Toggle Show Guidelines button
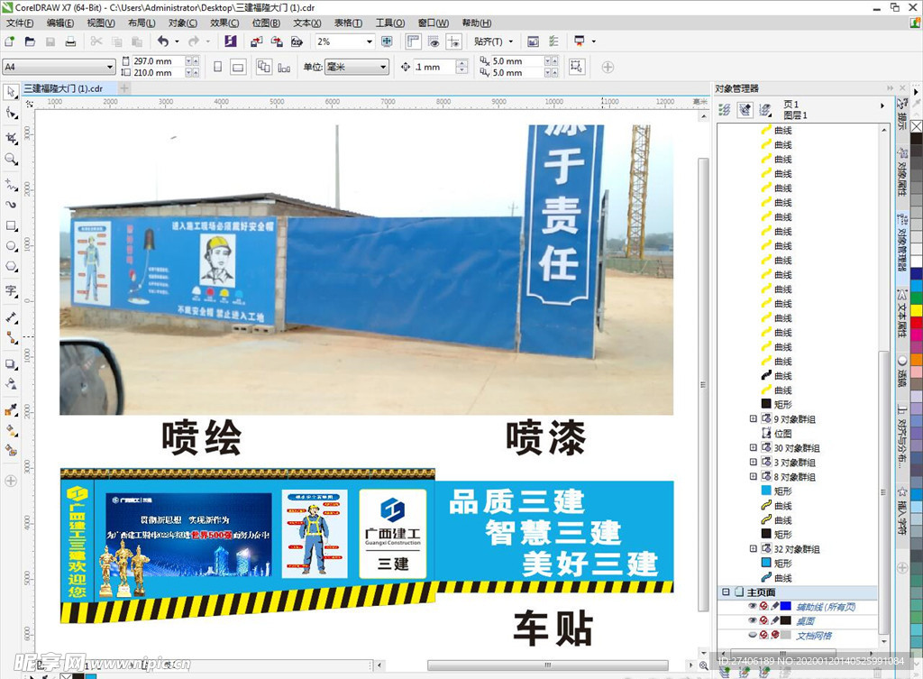This screenshot has width=923, height=679. coord(454,41)
